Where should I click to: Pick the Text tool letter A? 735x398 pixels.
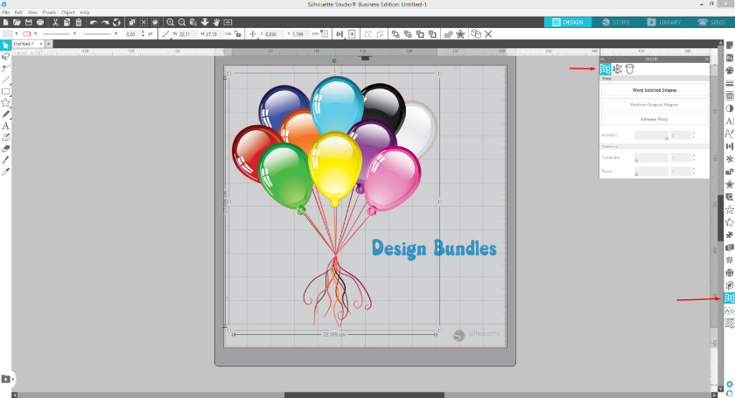pos(5,126)
